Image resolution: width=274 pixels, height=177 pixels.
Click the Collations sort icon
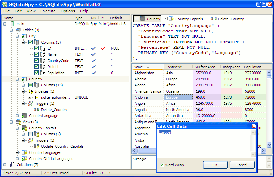coord(12,165)
